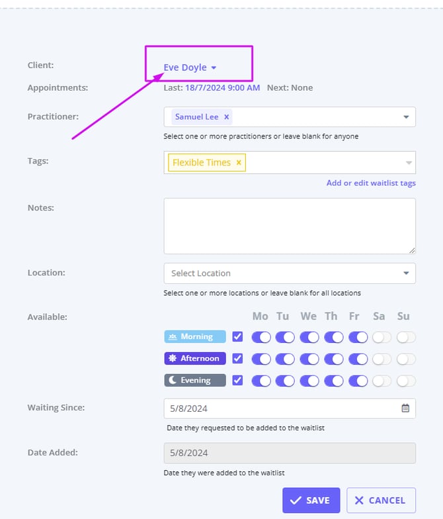Image resolution: width=443 pixels, height=519 pixels.
Task: Open Add or edit waitlist tags link
Action: point(371,183)
